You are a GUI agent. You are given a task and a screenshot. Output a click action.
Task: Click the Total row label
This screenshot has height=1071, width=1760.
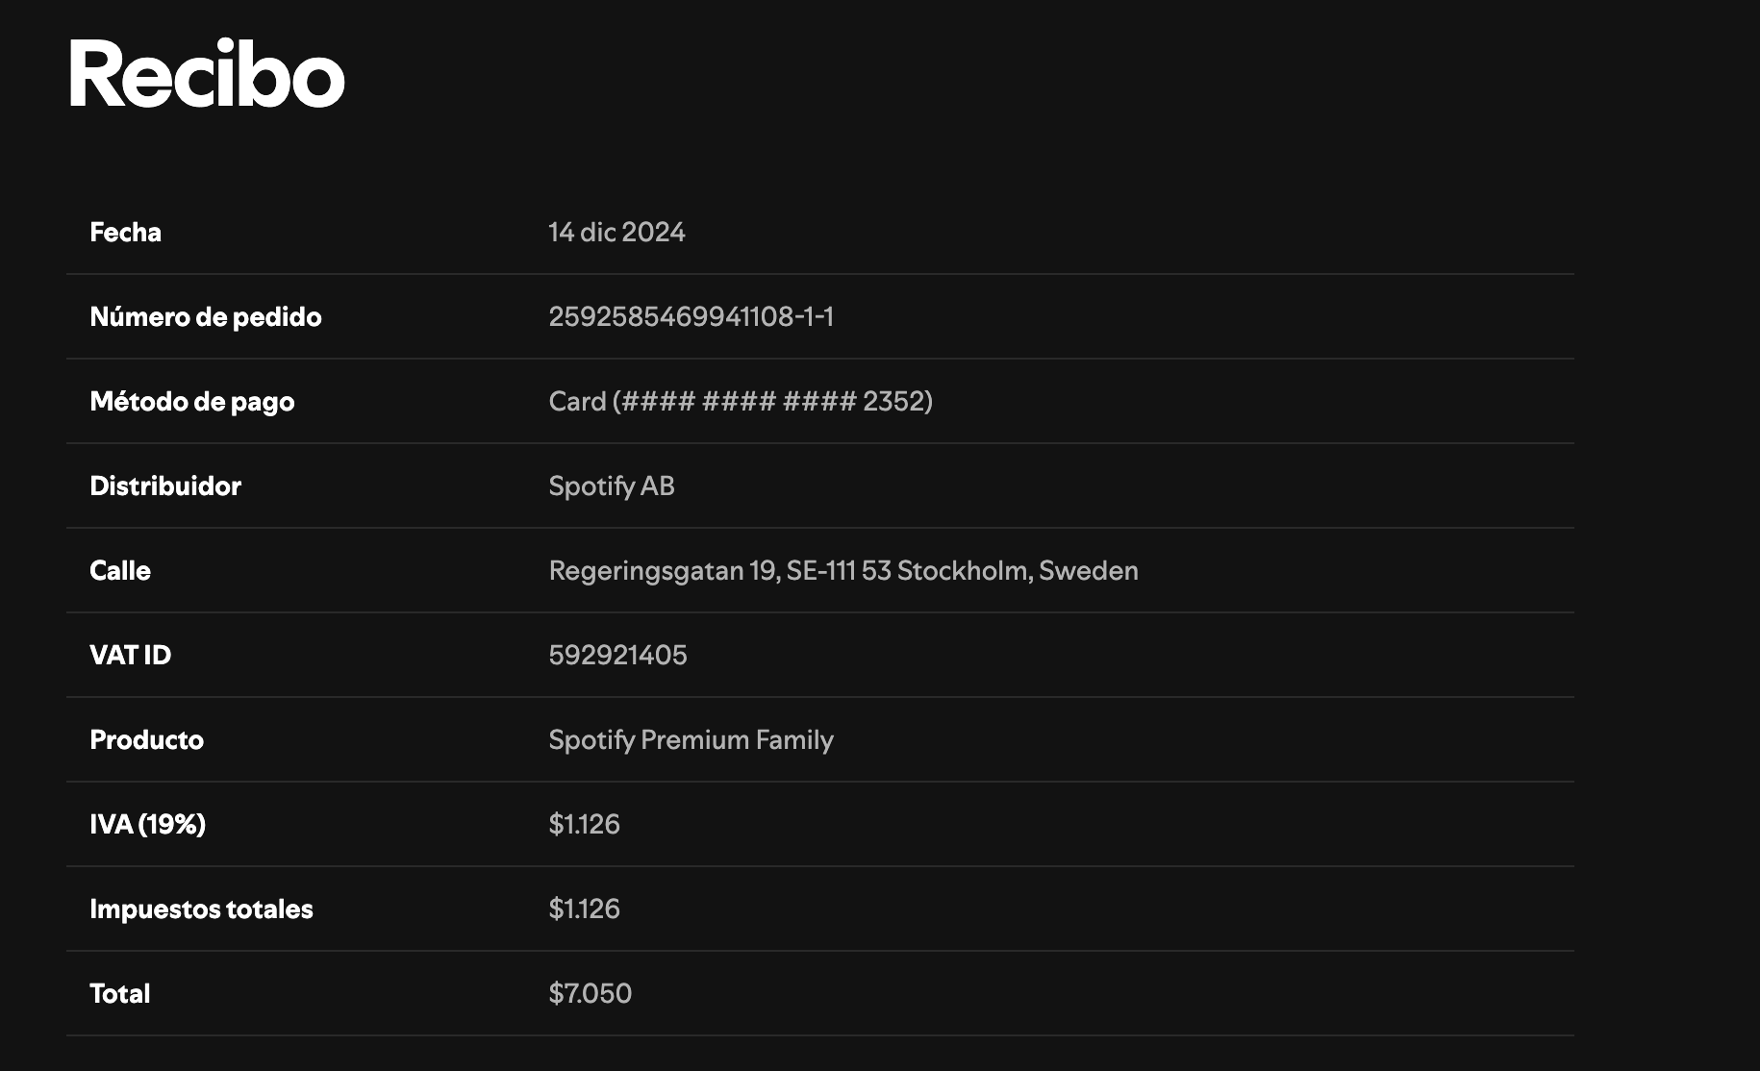point(119,993)
